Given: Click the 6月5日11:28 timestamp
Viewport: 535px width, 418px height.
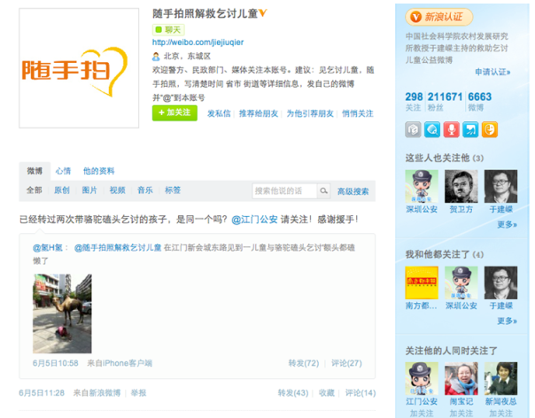Looking at the screenshot, I should [42, 393].
